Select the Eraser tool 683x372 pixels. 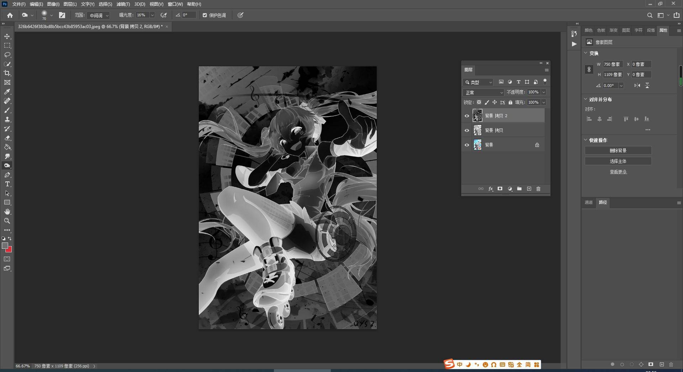(x=7, y=138)
